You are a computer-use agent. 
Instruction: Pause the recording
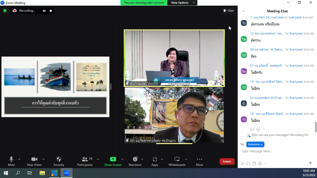click(x=44, y=11)
